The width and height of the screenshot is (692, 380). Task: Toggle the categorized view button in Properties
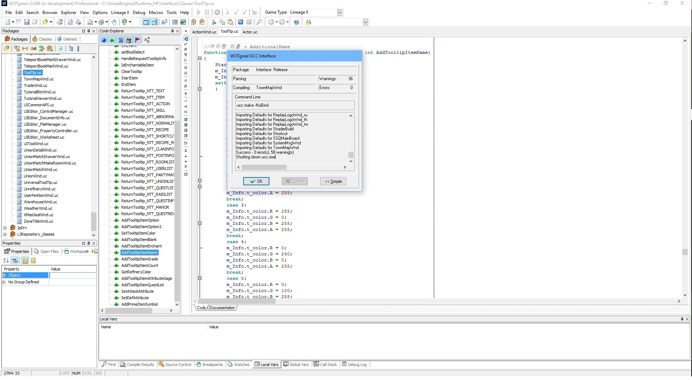[15, 260]
